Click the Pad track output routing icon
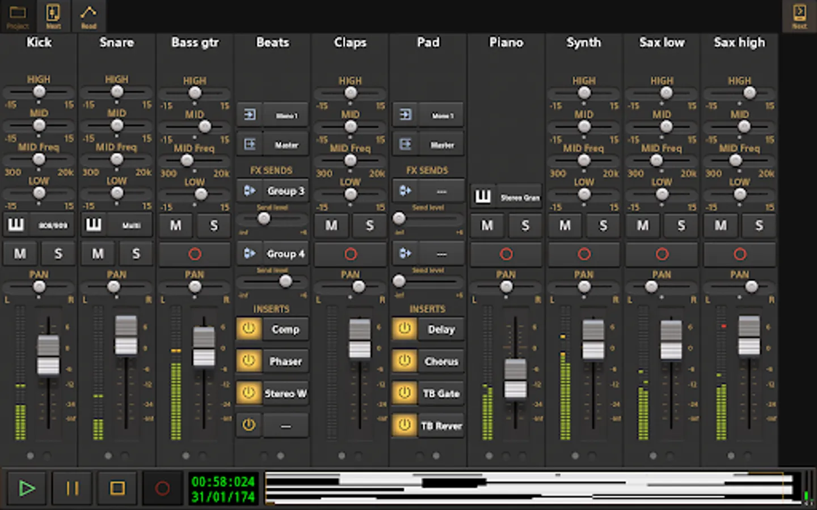This screenshot has height=510, width=817. (x=405, y=144)
